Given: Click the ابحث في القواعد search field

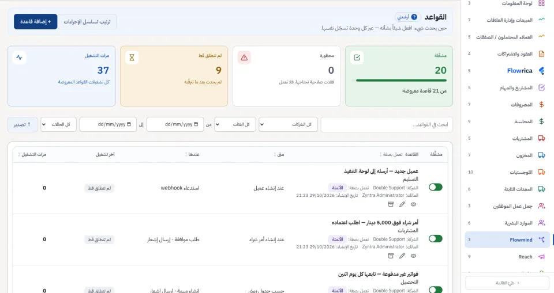Looking at the screenshot, I should coord(387,124).
